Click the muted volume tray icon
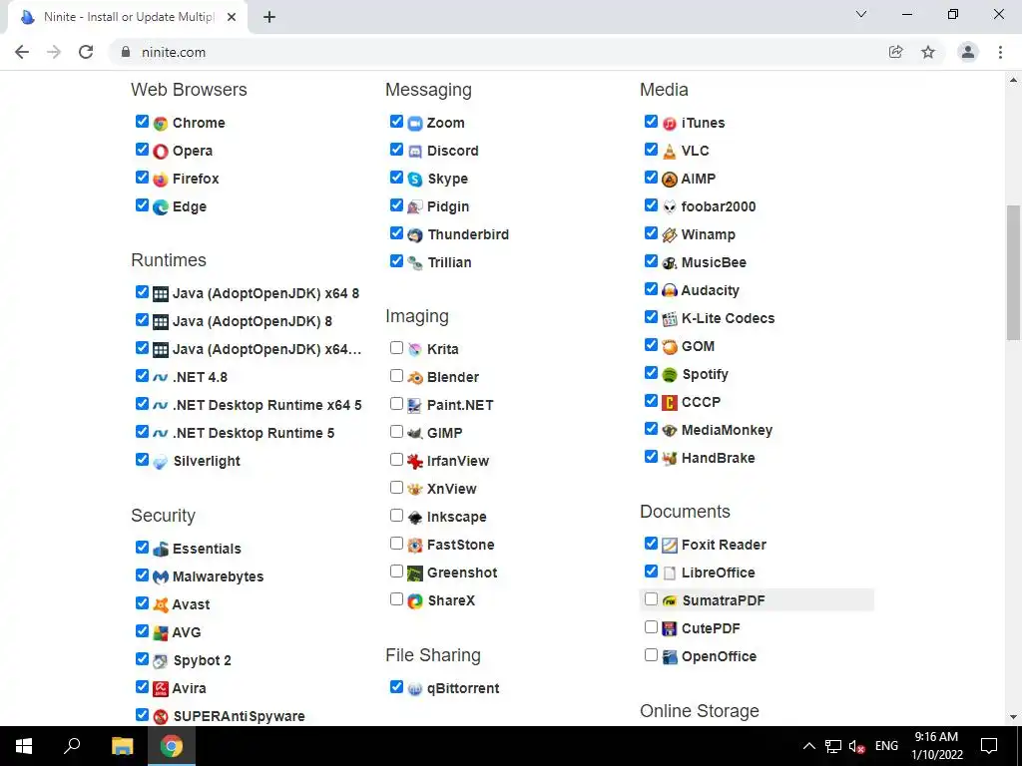1022x766 pixels. (857, 746)
